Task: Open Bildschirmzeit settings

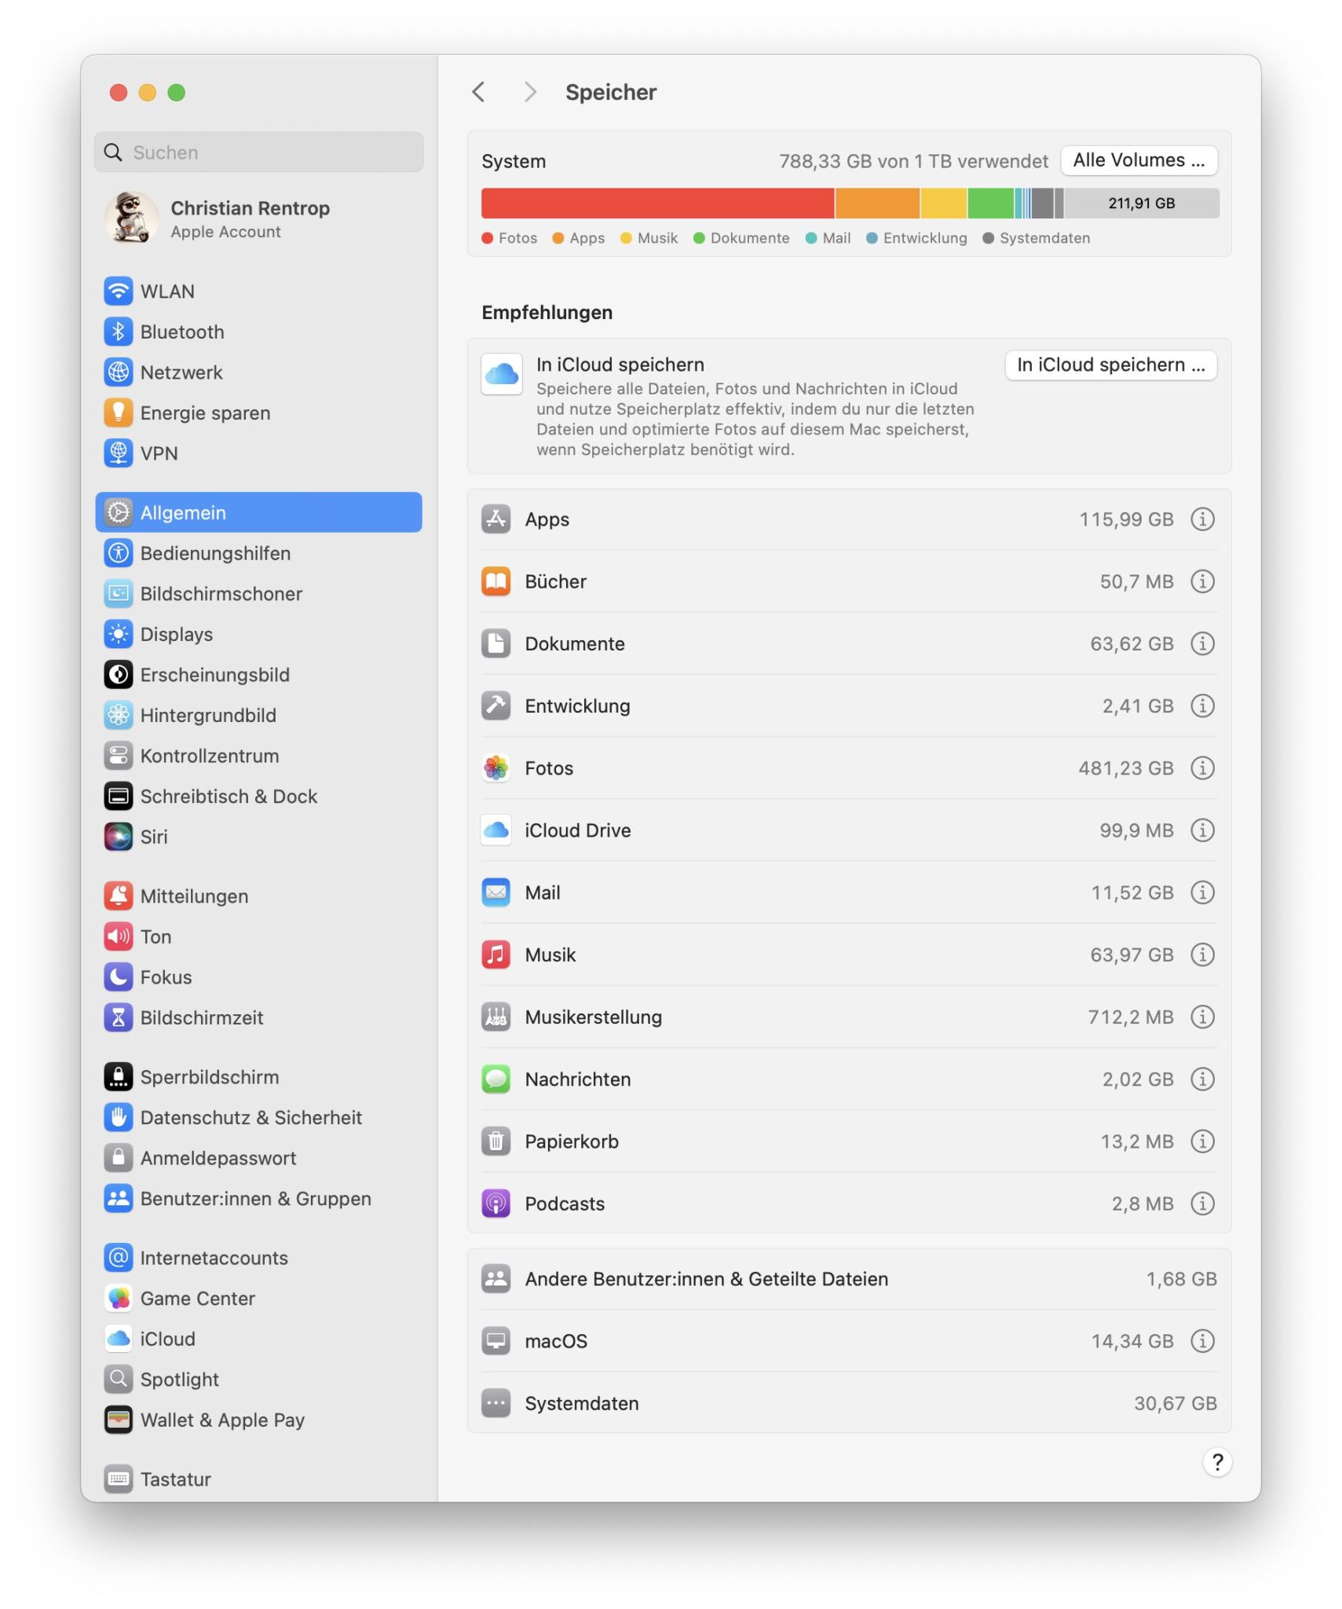Action: coord(258,1017)
